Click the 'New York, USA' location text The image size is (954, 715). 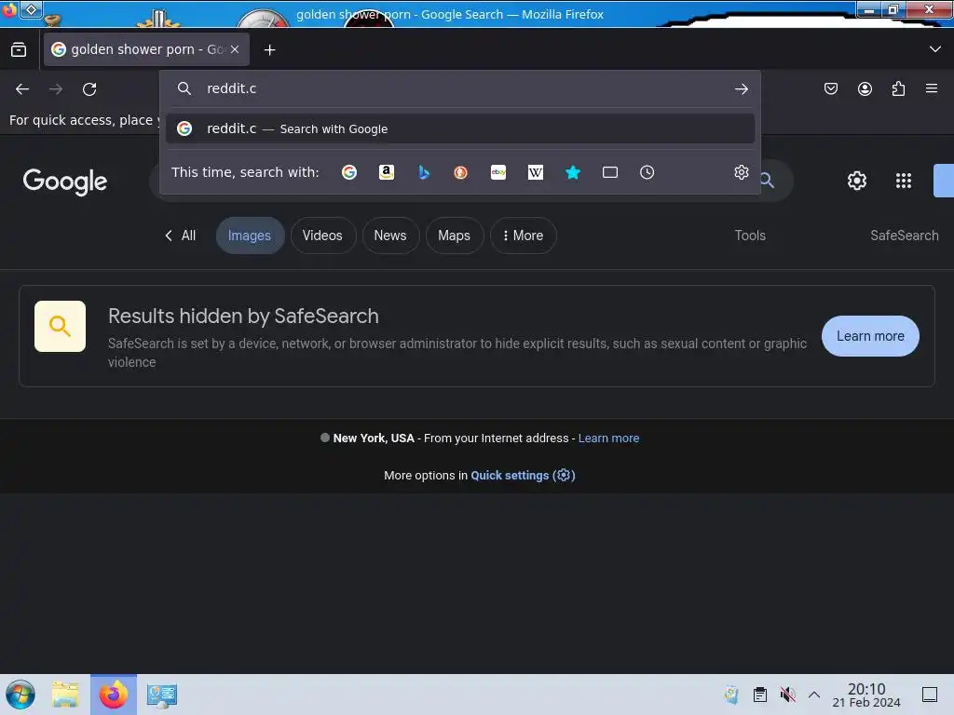[374, 438]
